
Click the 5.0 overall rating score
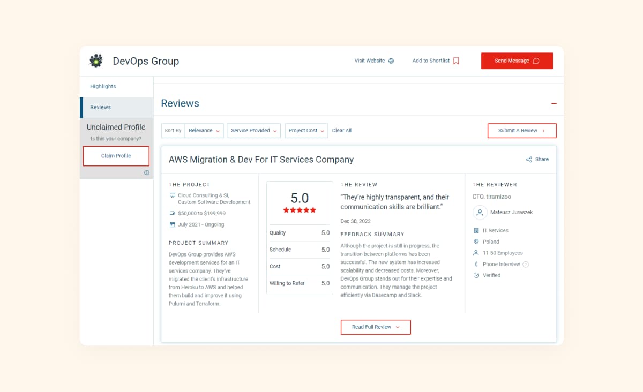pos(300,198)
